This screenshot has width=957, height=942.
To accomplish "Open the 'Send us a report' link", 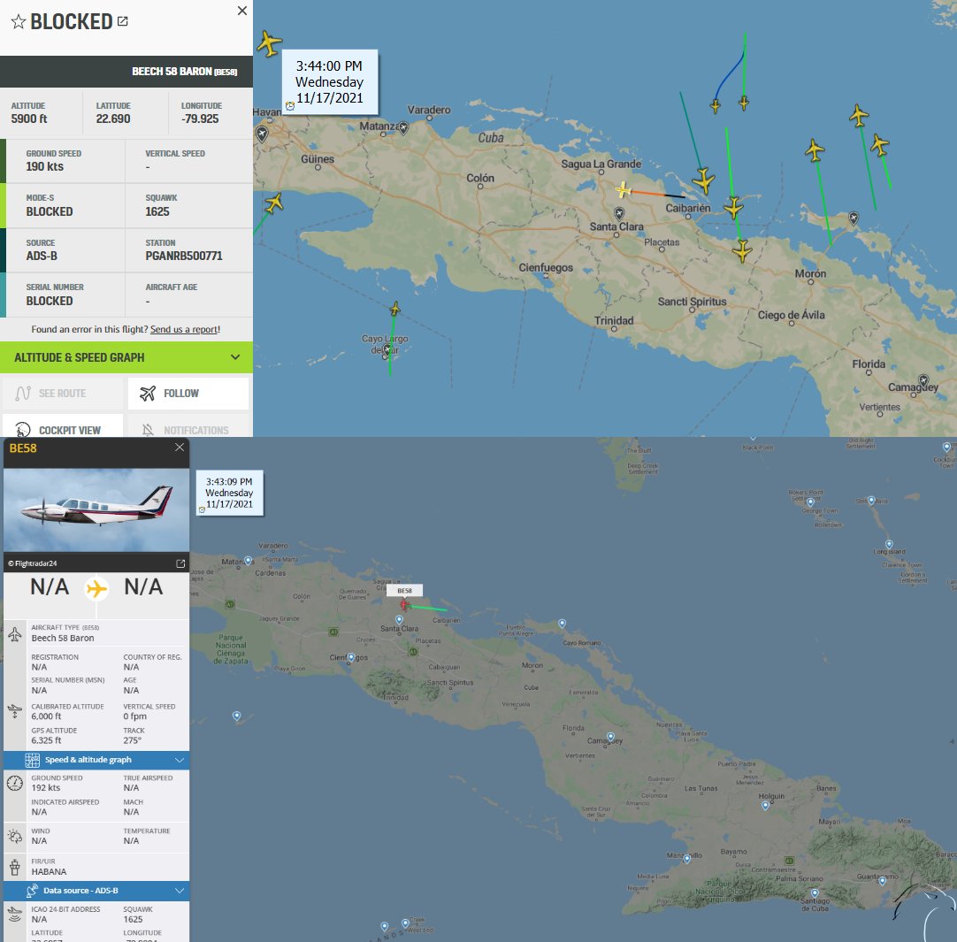I will [185, 329].
